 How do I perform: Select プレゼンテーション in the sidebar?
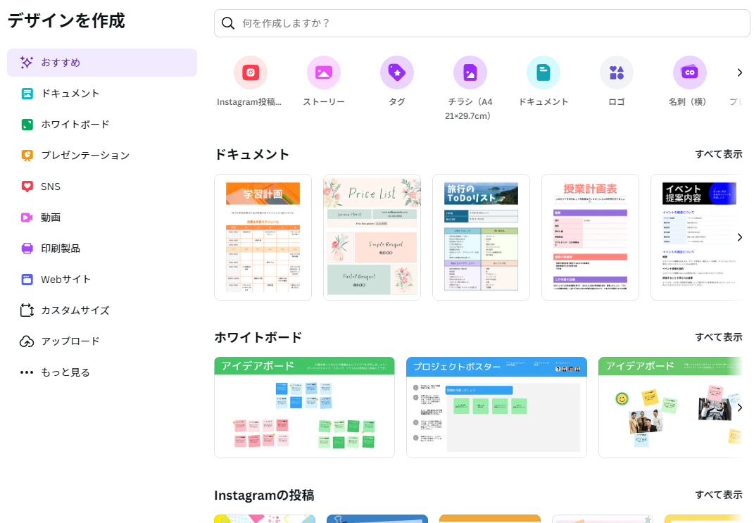pos(84,156)
